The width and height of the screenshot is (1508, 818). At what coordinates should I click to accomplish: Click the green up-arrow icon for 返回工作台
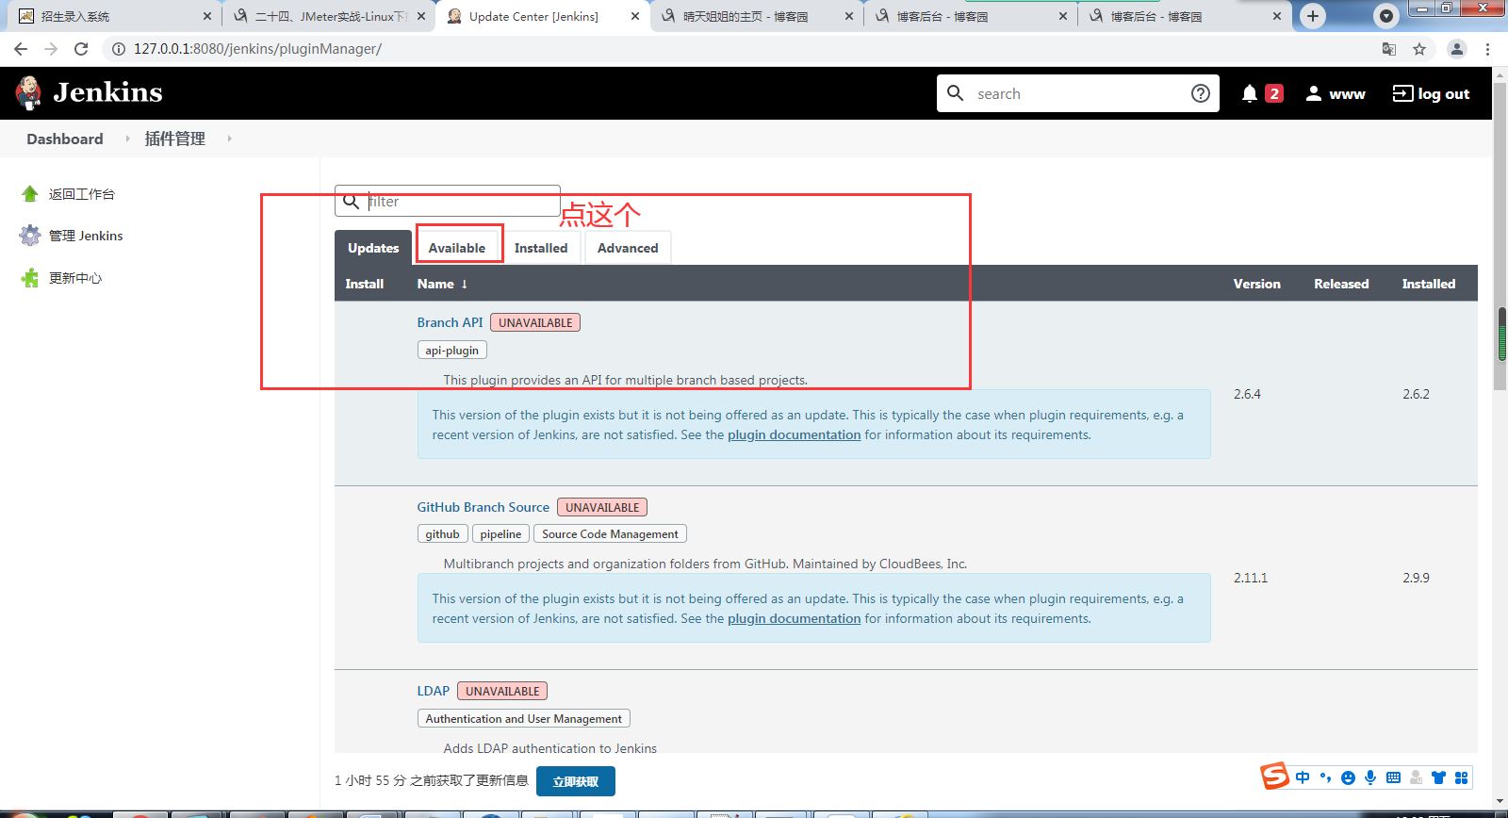[30, 194]
